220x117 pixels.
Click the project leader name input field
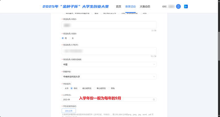coord(109,25)
